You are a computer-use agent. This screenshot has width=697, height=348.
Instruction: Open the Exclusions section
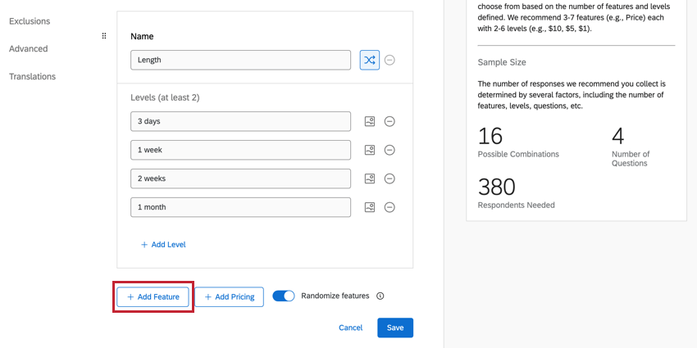click(30, 21)
